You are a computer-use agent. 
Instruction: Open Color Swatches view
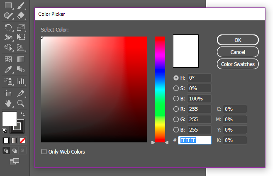[238, 64]
